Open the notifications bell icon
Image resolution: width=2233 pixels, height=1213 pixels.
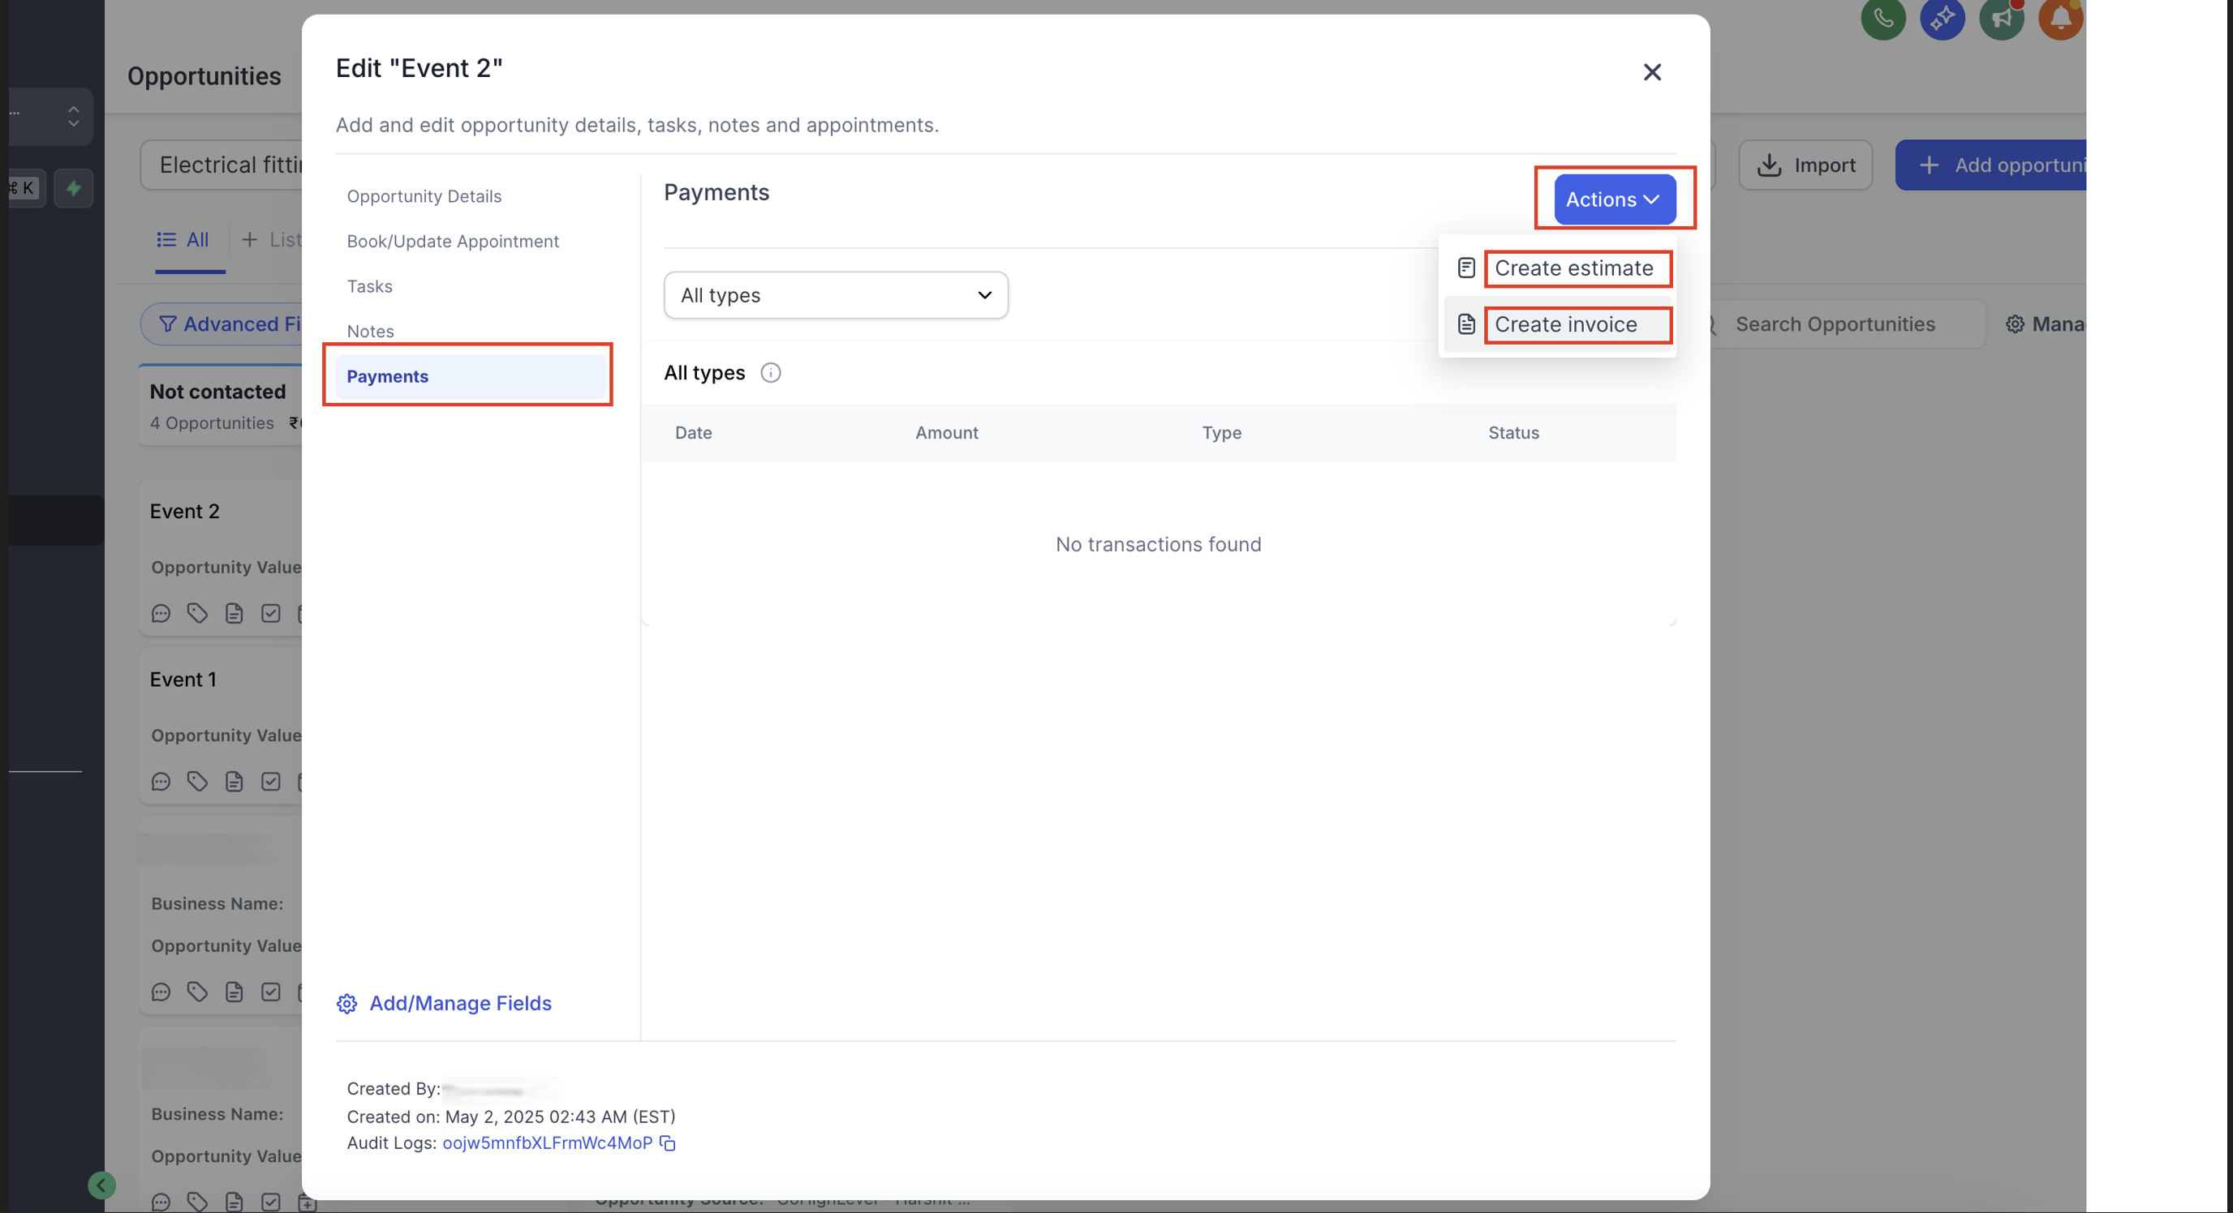2059,17
